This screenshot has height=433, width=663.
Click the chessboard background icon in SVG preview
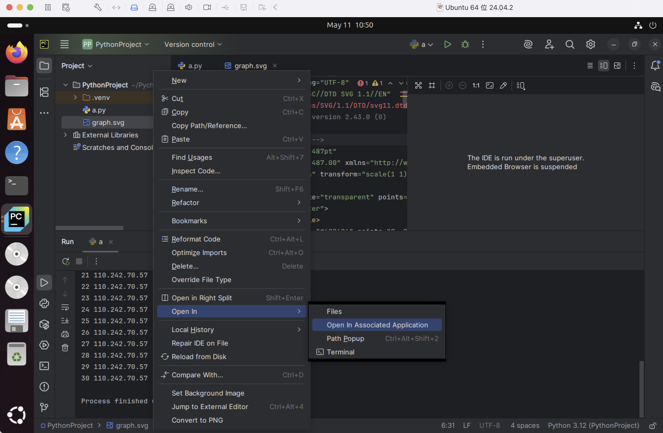[418, 86]
